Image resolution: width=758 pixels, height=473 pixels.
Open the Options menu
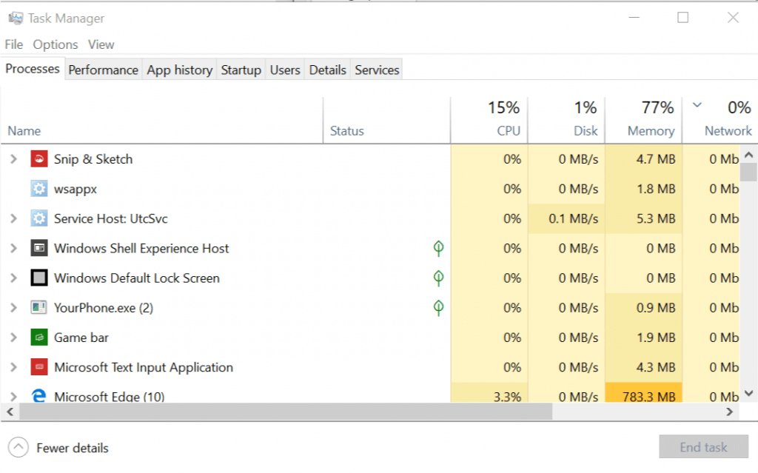click(55, 44)
